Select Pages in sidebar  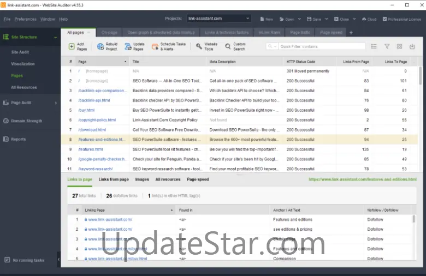coord(17,76)
